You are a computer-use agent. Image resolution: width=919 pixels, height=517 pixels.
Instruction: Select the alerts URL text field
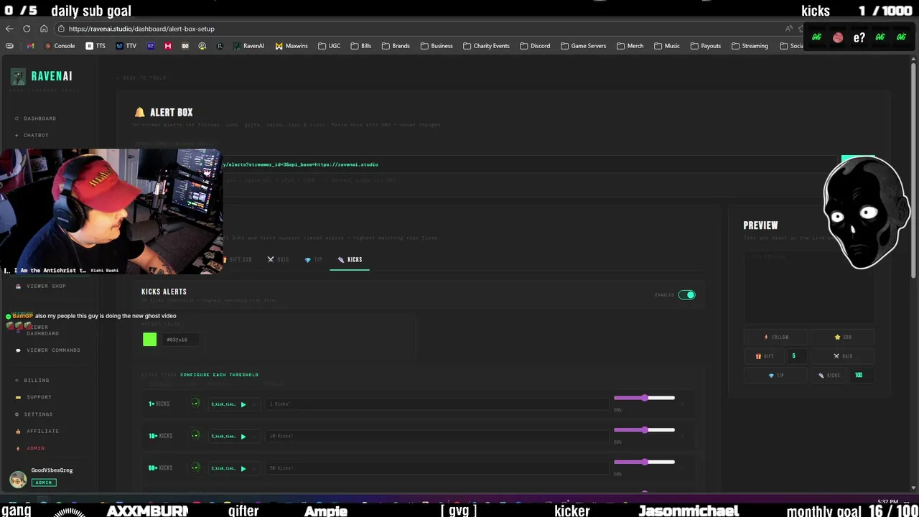486,164
